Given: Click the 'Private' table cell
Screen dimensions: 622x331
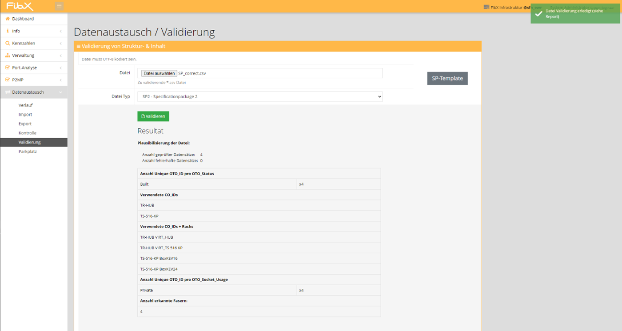Looking at the screenshot, I should point(217,290).
